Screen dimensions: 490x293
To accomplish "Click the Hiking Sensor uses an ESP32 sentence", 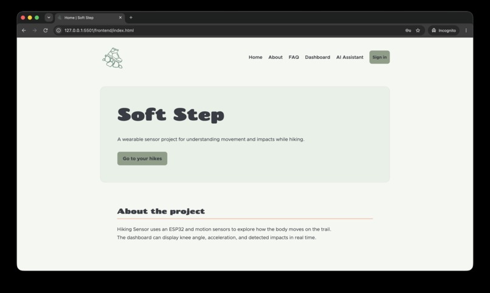I will click(x=224, y=229).
